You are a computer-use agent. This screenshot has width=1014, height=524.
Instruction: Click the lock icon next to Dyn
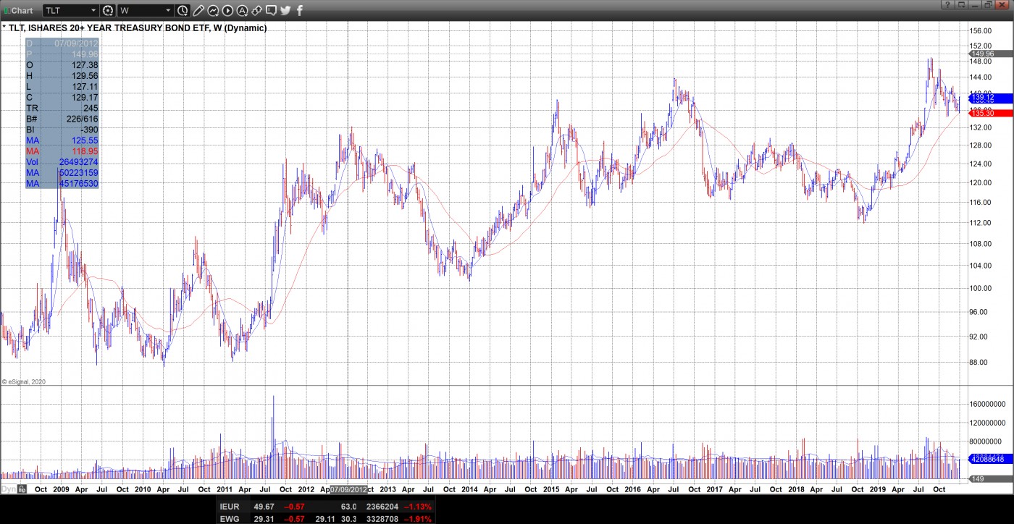pos(22,489)
